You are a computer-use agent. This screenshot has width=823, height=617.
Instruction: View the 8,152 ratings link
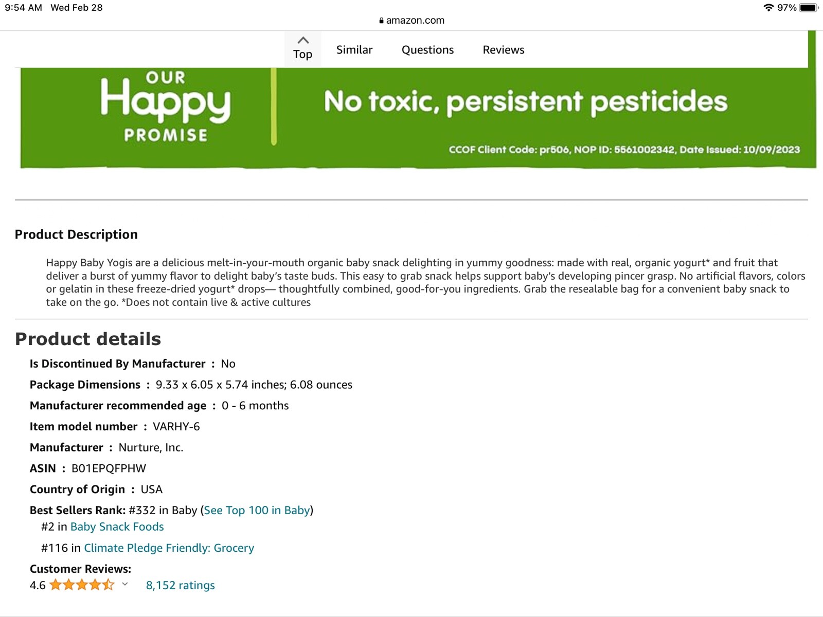point(180,585)
